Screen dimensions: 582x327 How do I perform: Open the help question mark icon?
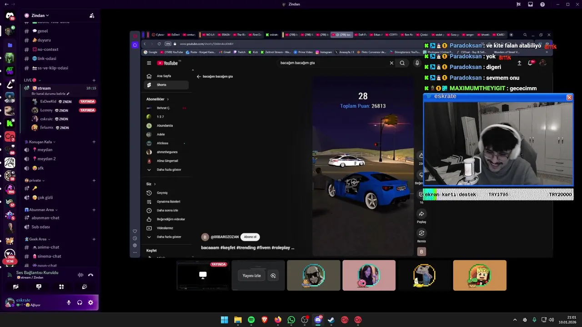pyautogui.click(x=542, y=4)
